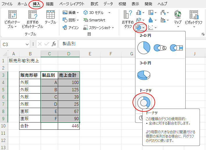
Task: Click the formula bar showing 製品別
Action: (x=131, y=44)
